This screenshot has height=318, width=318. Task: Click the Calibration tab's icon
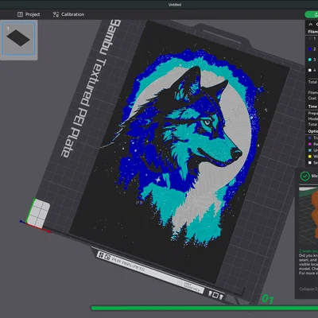pyautogui.click(x=56, y=14)
